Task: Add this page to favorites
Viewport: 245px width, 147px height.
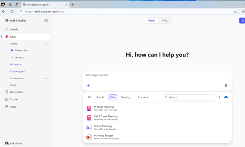Action: point(235,12)
